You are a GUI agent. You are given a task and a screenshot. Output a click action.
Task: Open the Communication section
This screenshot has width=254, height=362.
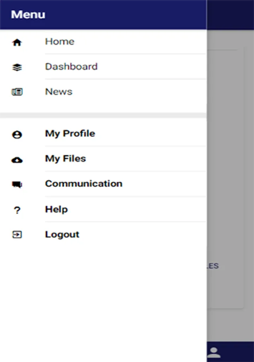point(84,183)
